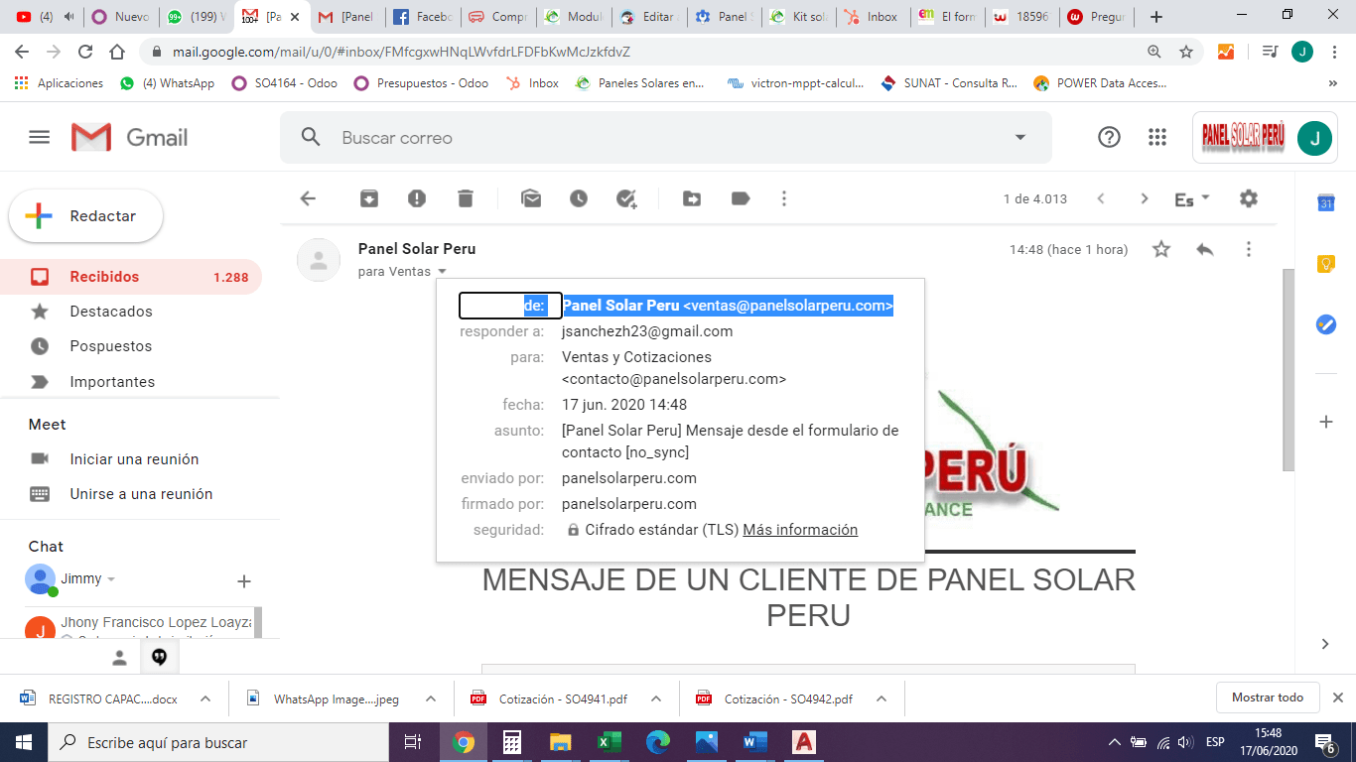Expand options for Cotización - SO4941.pdf download

[656, 698]
